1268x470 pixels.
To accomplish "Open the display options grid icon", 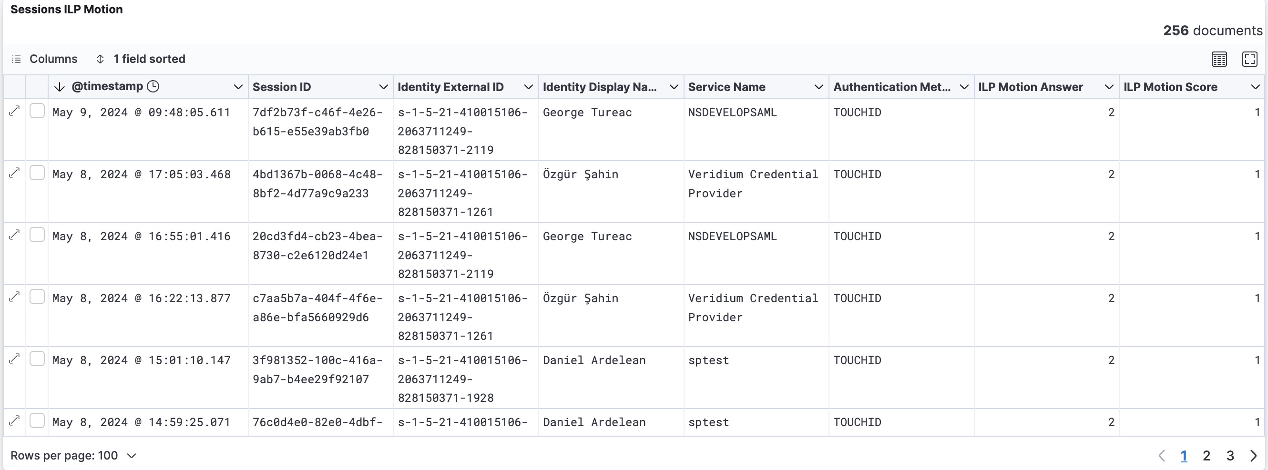I will [1219, 59].
